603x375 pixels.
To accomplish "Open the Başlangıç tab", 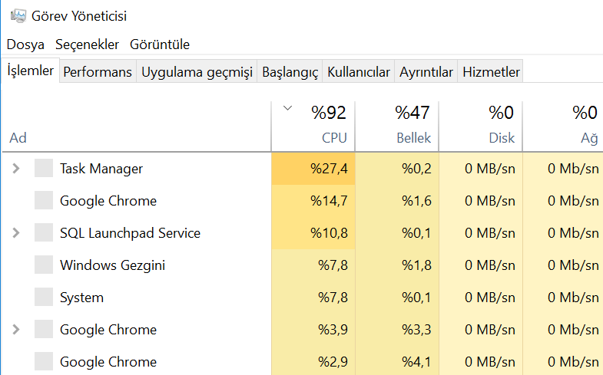I will click(x=290, y=72).
